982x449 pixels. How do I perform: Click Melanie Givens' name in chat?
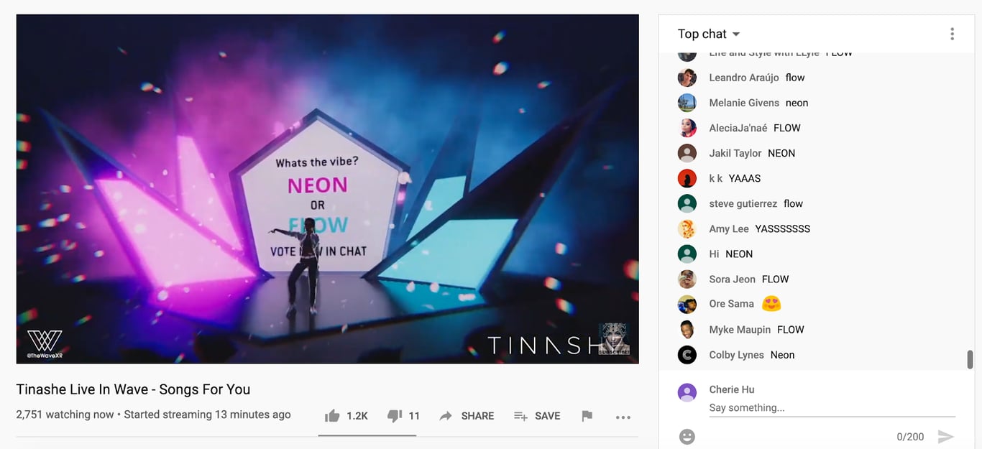click(744, 103)
